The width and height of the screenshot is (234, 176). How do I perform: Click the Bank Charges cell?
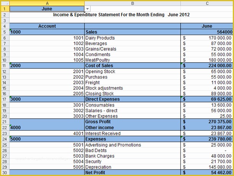(x=133, y=156)
